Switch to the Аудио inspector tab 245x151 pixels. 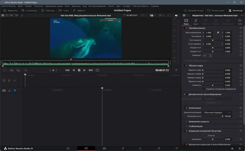(196, 21)
